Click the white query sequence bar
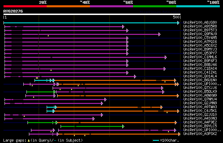This screenshot has height=143, width=223. (x=92, y=14)
